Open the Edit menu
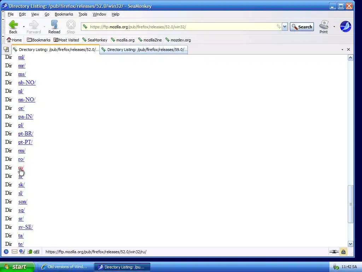Screen dimensions: 362x272 pyautogui.click(x=22, y=14)
